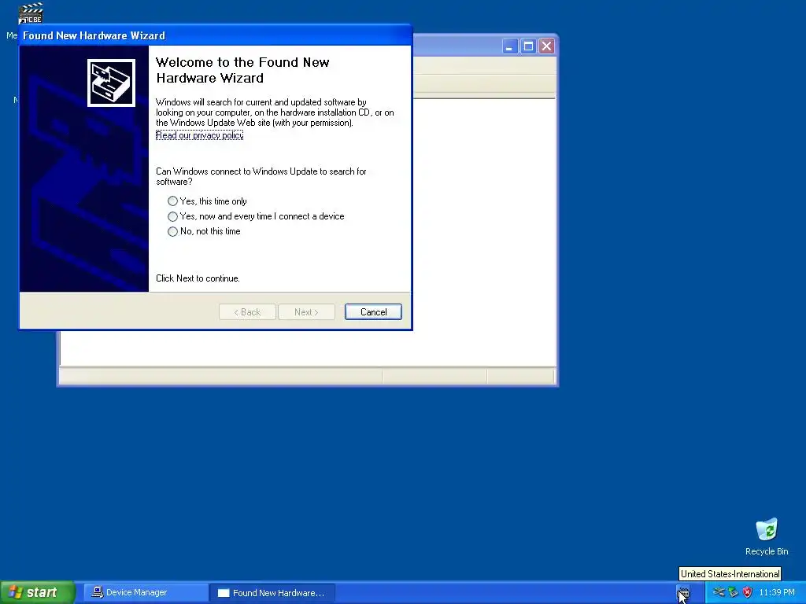Click the 'Welcome to the Found New Hardware Wizard' heading
Screen dimensions: 806x604
tap(242, 70)
